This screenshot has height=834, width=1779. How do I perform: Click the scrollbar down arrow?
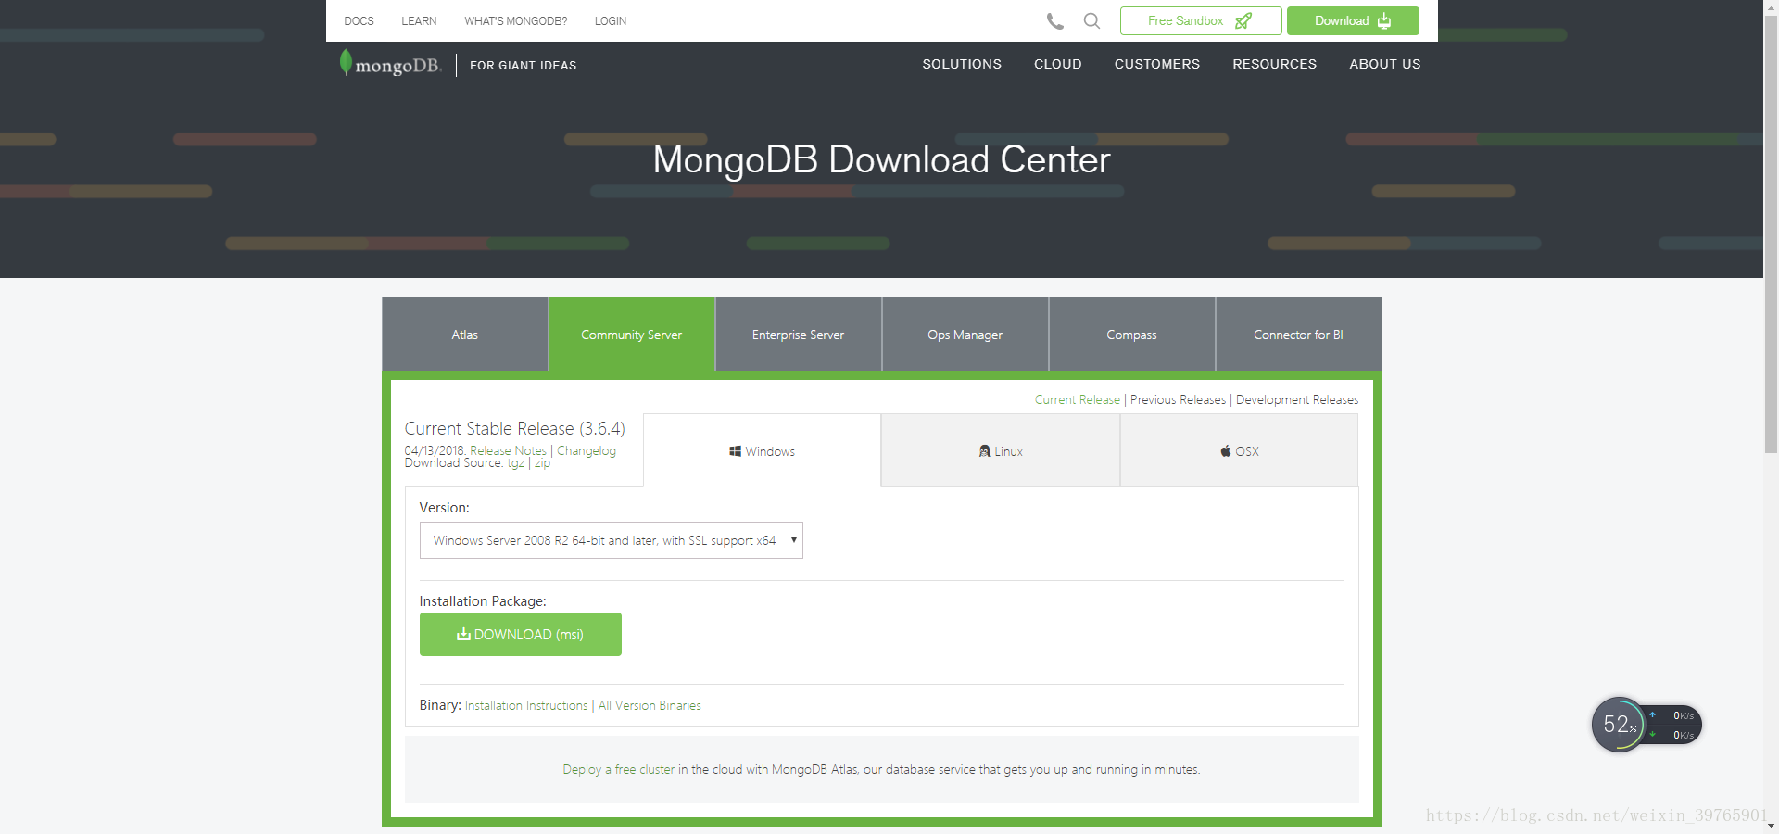1771,826
